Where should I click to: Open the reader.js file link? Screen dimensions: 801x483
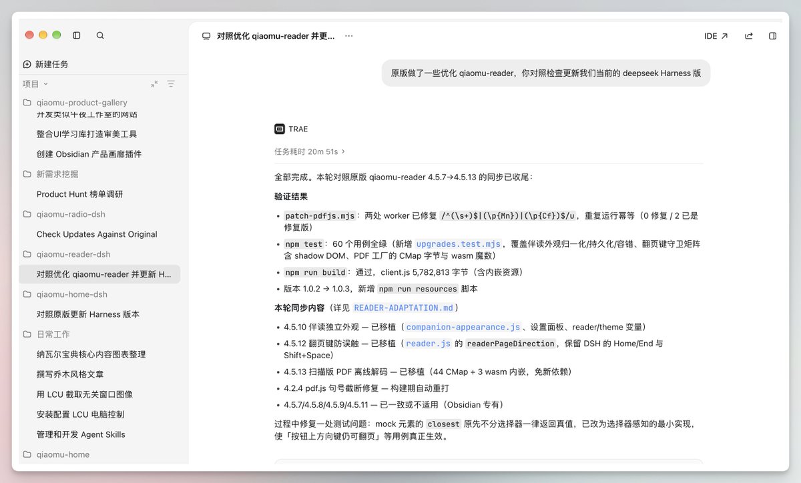click(429, 344)
